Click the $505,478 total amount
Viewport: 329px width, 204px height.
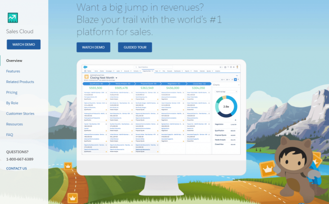121,88
